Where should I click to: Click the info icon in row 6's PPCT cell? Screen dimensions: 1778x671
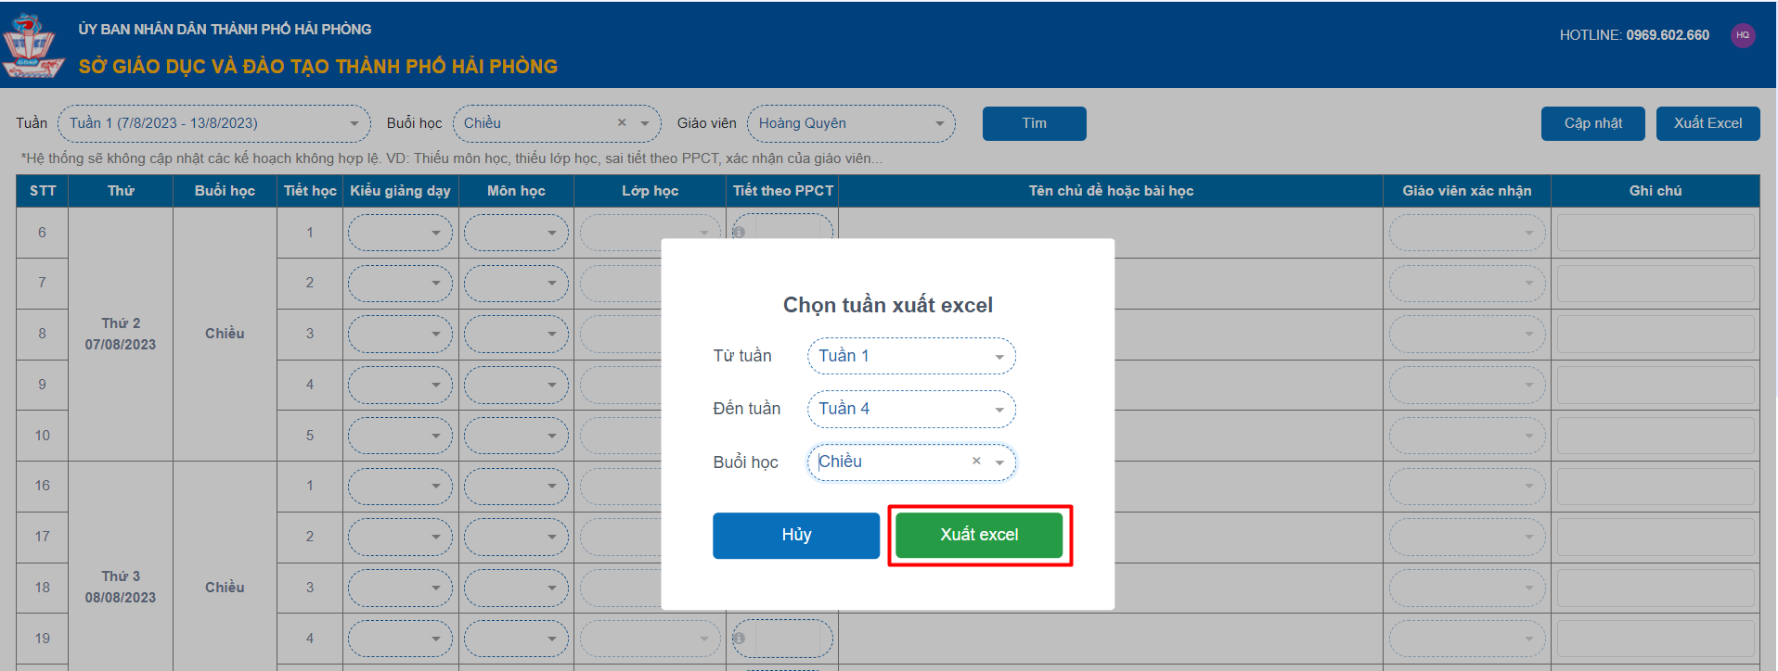point(739,233)
